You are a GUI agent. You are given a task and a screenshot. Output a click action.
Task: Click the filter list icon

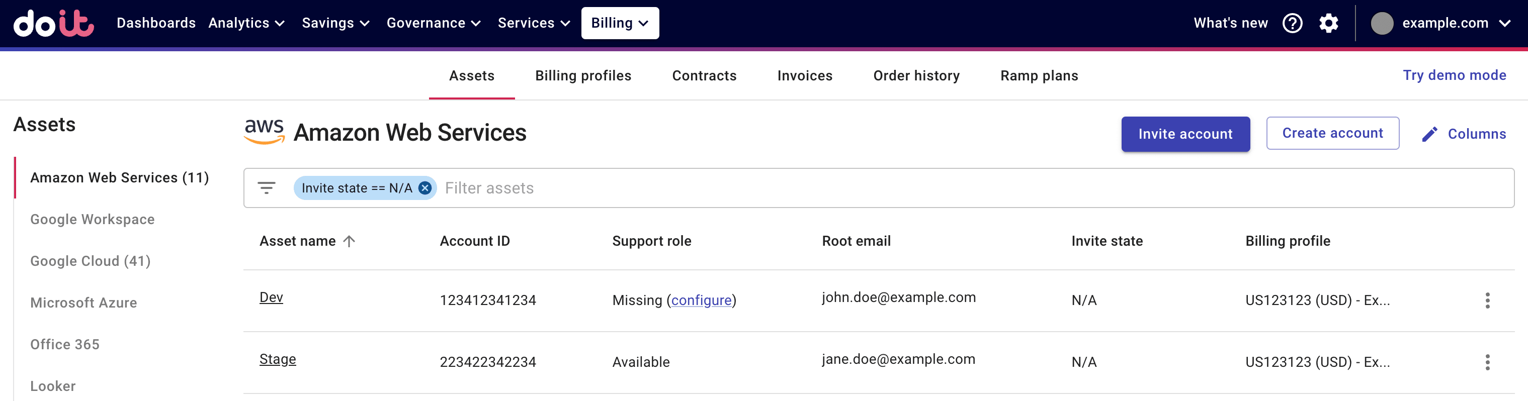267,188
